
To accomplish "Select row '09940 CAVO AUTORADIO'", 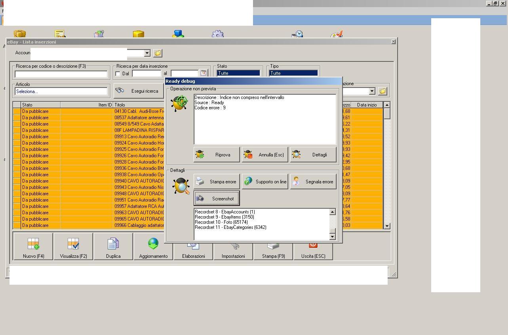I will click(x=88, y=181).
